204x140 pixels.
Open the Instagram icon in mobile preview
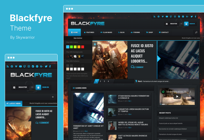click(x=29, y=66)
